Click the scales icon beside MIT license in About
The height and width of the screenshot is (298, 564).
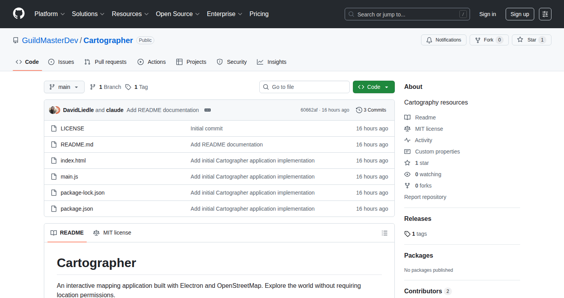(407, 129)
